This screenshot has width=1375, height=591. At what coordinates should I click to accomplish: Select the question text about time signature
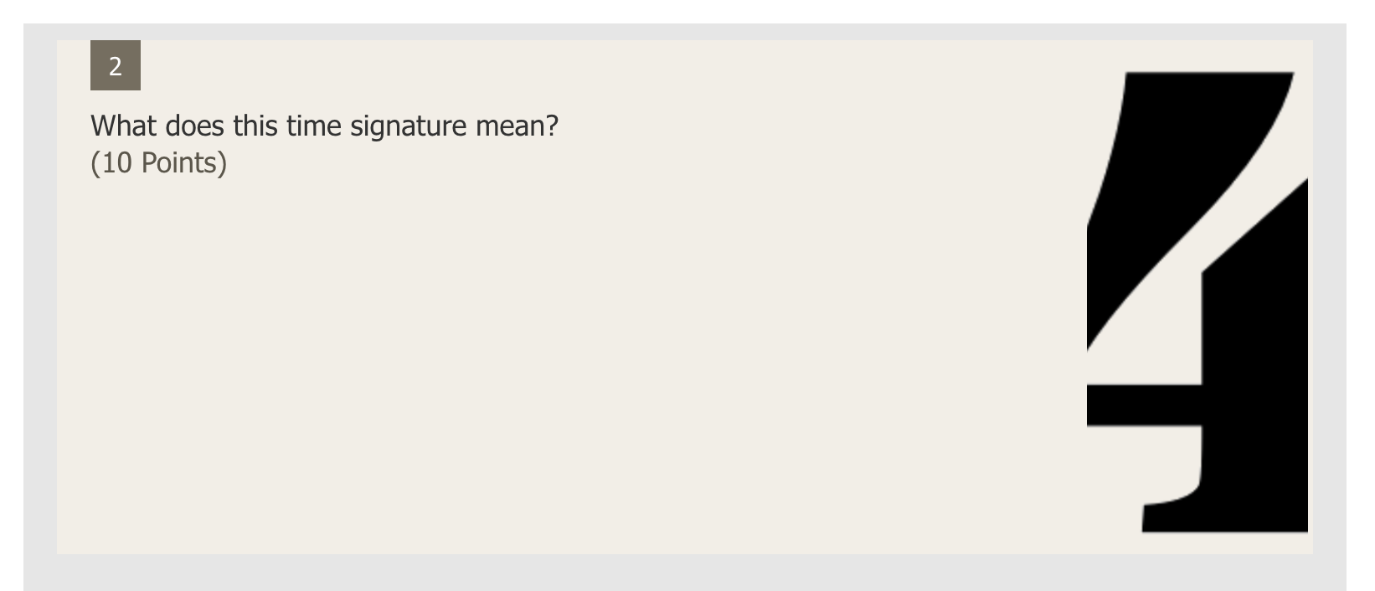tap(324, 126)
